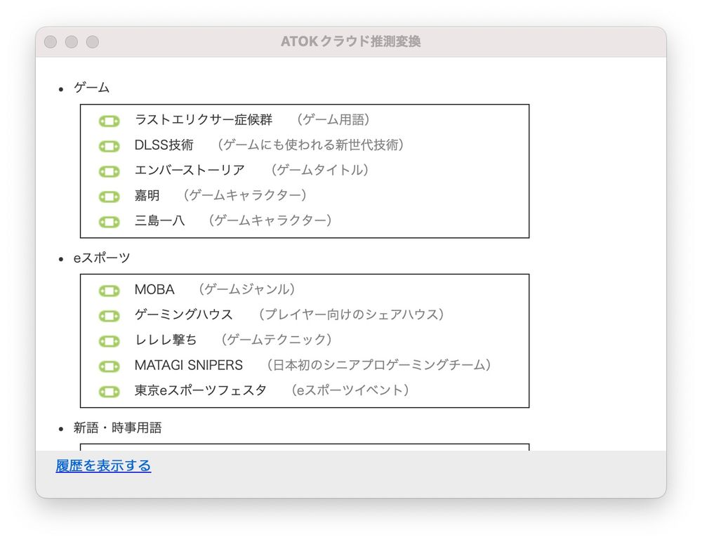Click the description (ゲームタイトル)
The height and width of the screenshot is (542, 702).
click(x=319, y=170)
